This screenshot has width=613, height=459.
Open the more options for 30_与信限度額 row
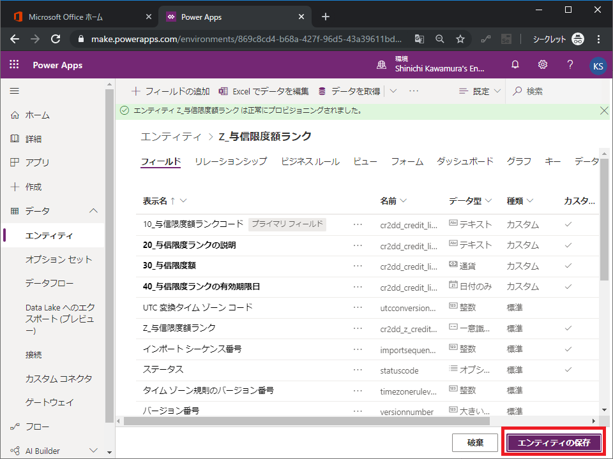pos(358,266)
